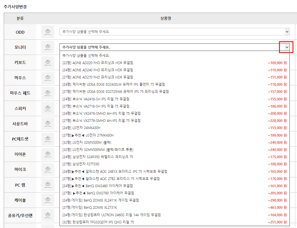This screenshot has height=228, width=297.
Task: Click the product icon next to PC 캠
Action: (x=48, y=185)
